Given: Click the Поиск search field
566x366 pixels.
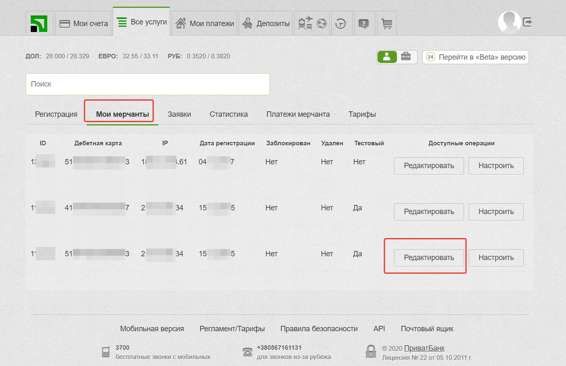Looking at the screenshot, I should (x=148, y=84).
